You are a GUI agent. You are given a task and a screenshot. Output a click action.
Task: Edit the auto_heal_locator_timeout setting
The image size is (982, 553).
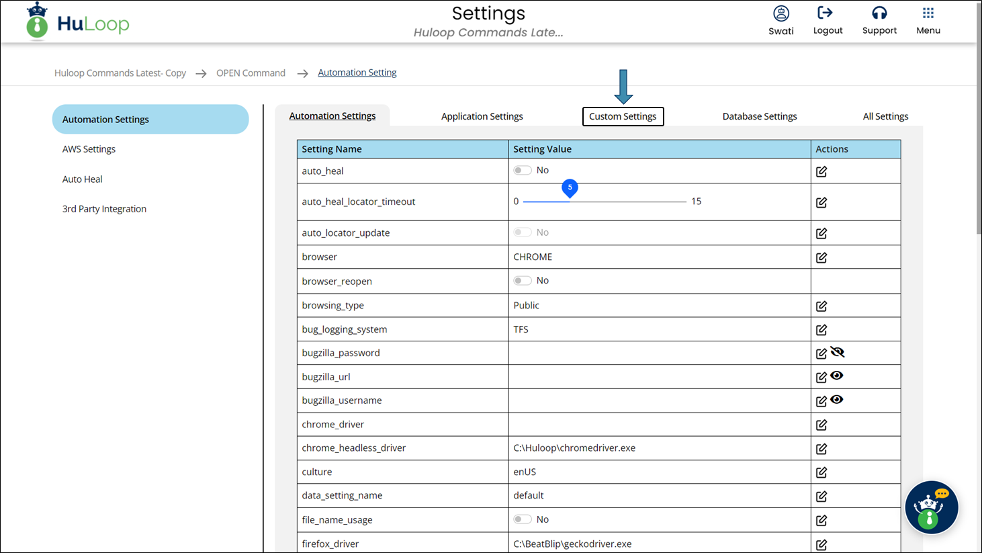coord(821,202)
